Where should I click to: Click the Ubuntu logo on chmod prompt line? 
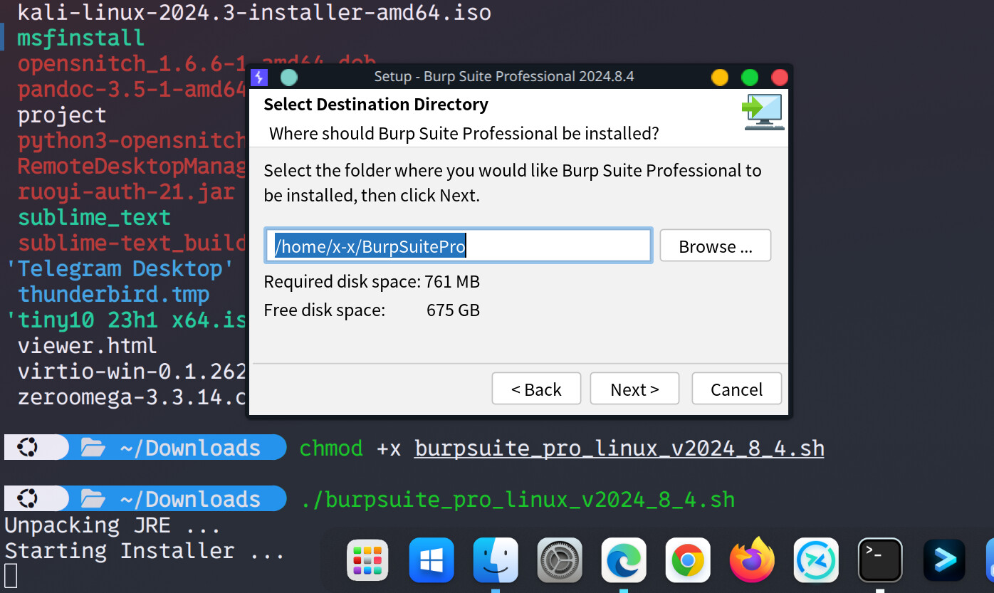[27, 448]
